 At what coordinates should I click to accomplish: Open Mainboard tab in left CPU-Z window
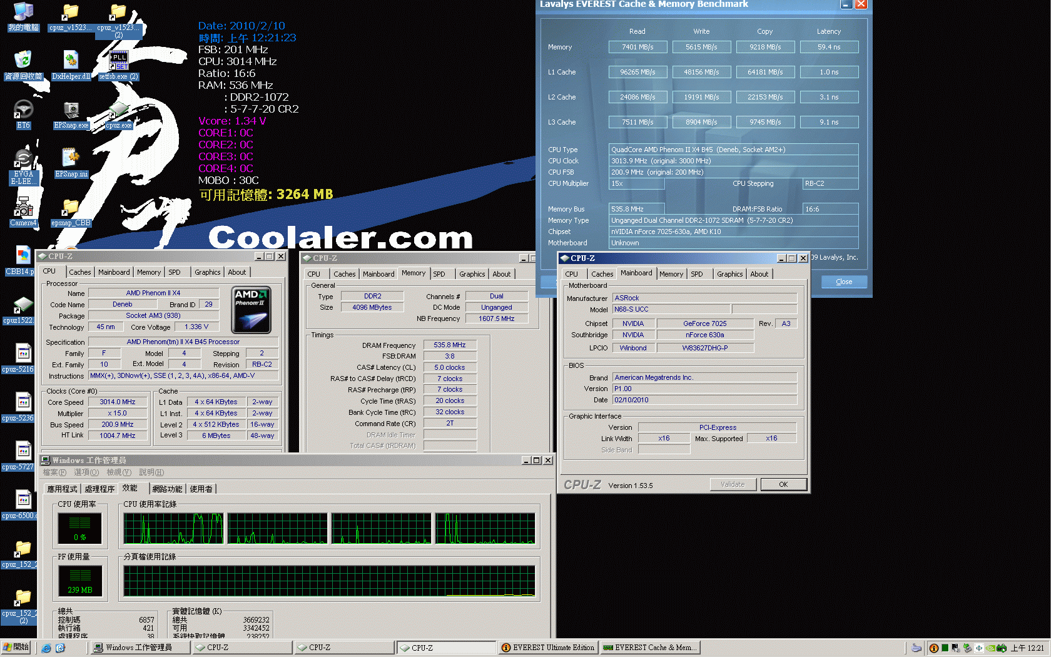pos(114,272)
